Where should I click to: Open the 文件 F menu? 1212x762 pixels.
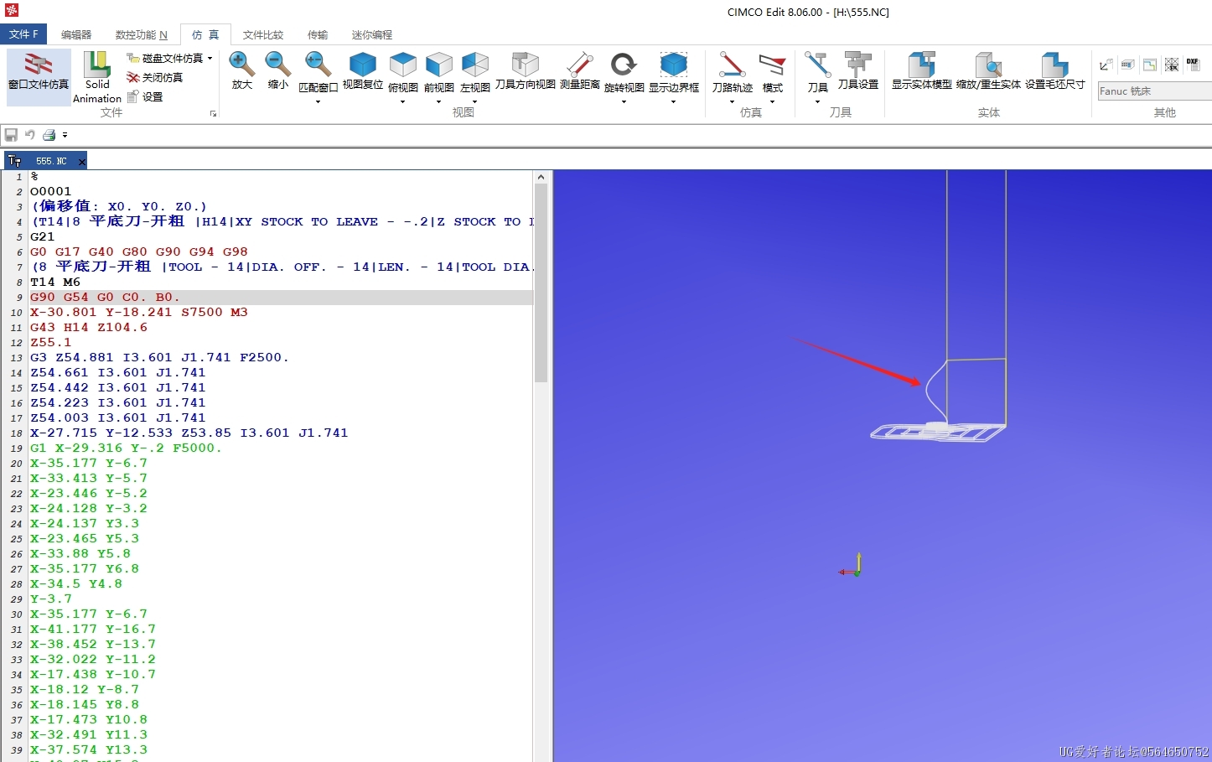coord(23,34)
